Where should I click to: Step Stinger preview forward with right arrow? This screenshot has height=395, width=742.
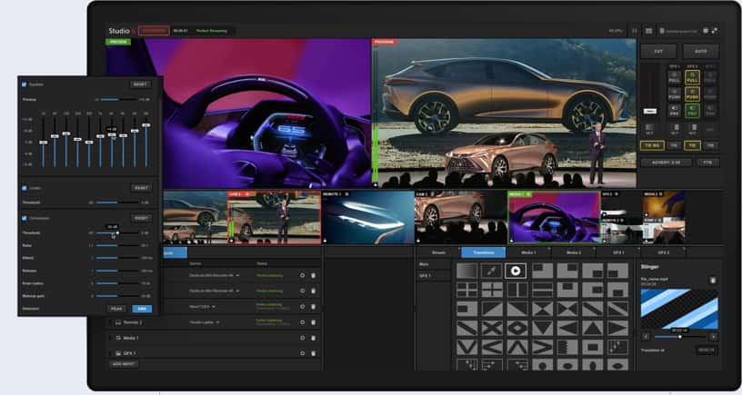pos(713,337)
